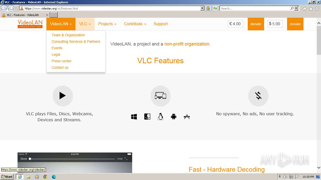Click donate button next to dollar amount

295,24
